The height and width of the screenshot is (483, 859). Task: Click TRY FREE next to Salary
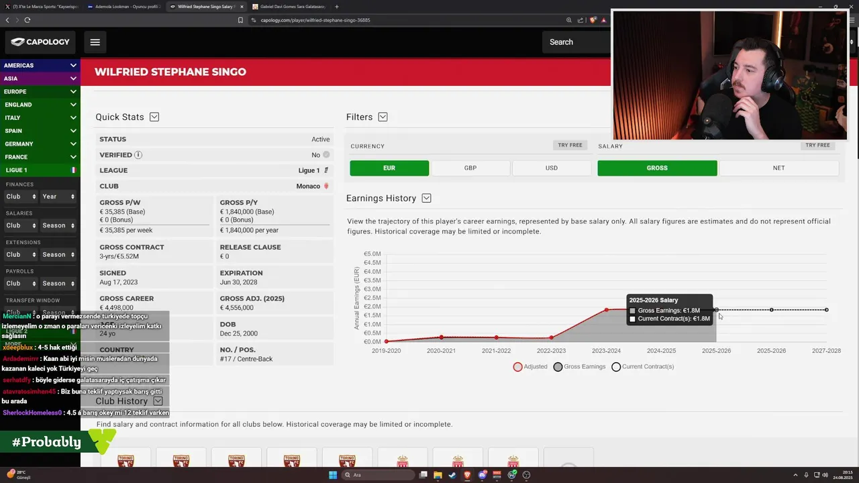[x=817, y=146]
